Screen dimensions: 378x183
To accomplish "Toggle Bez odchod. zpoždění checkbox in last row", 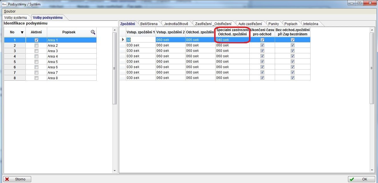I will (x=293, y=78).
